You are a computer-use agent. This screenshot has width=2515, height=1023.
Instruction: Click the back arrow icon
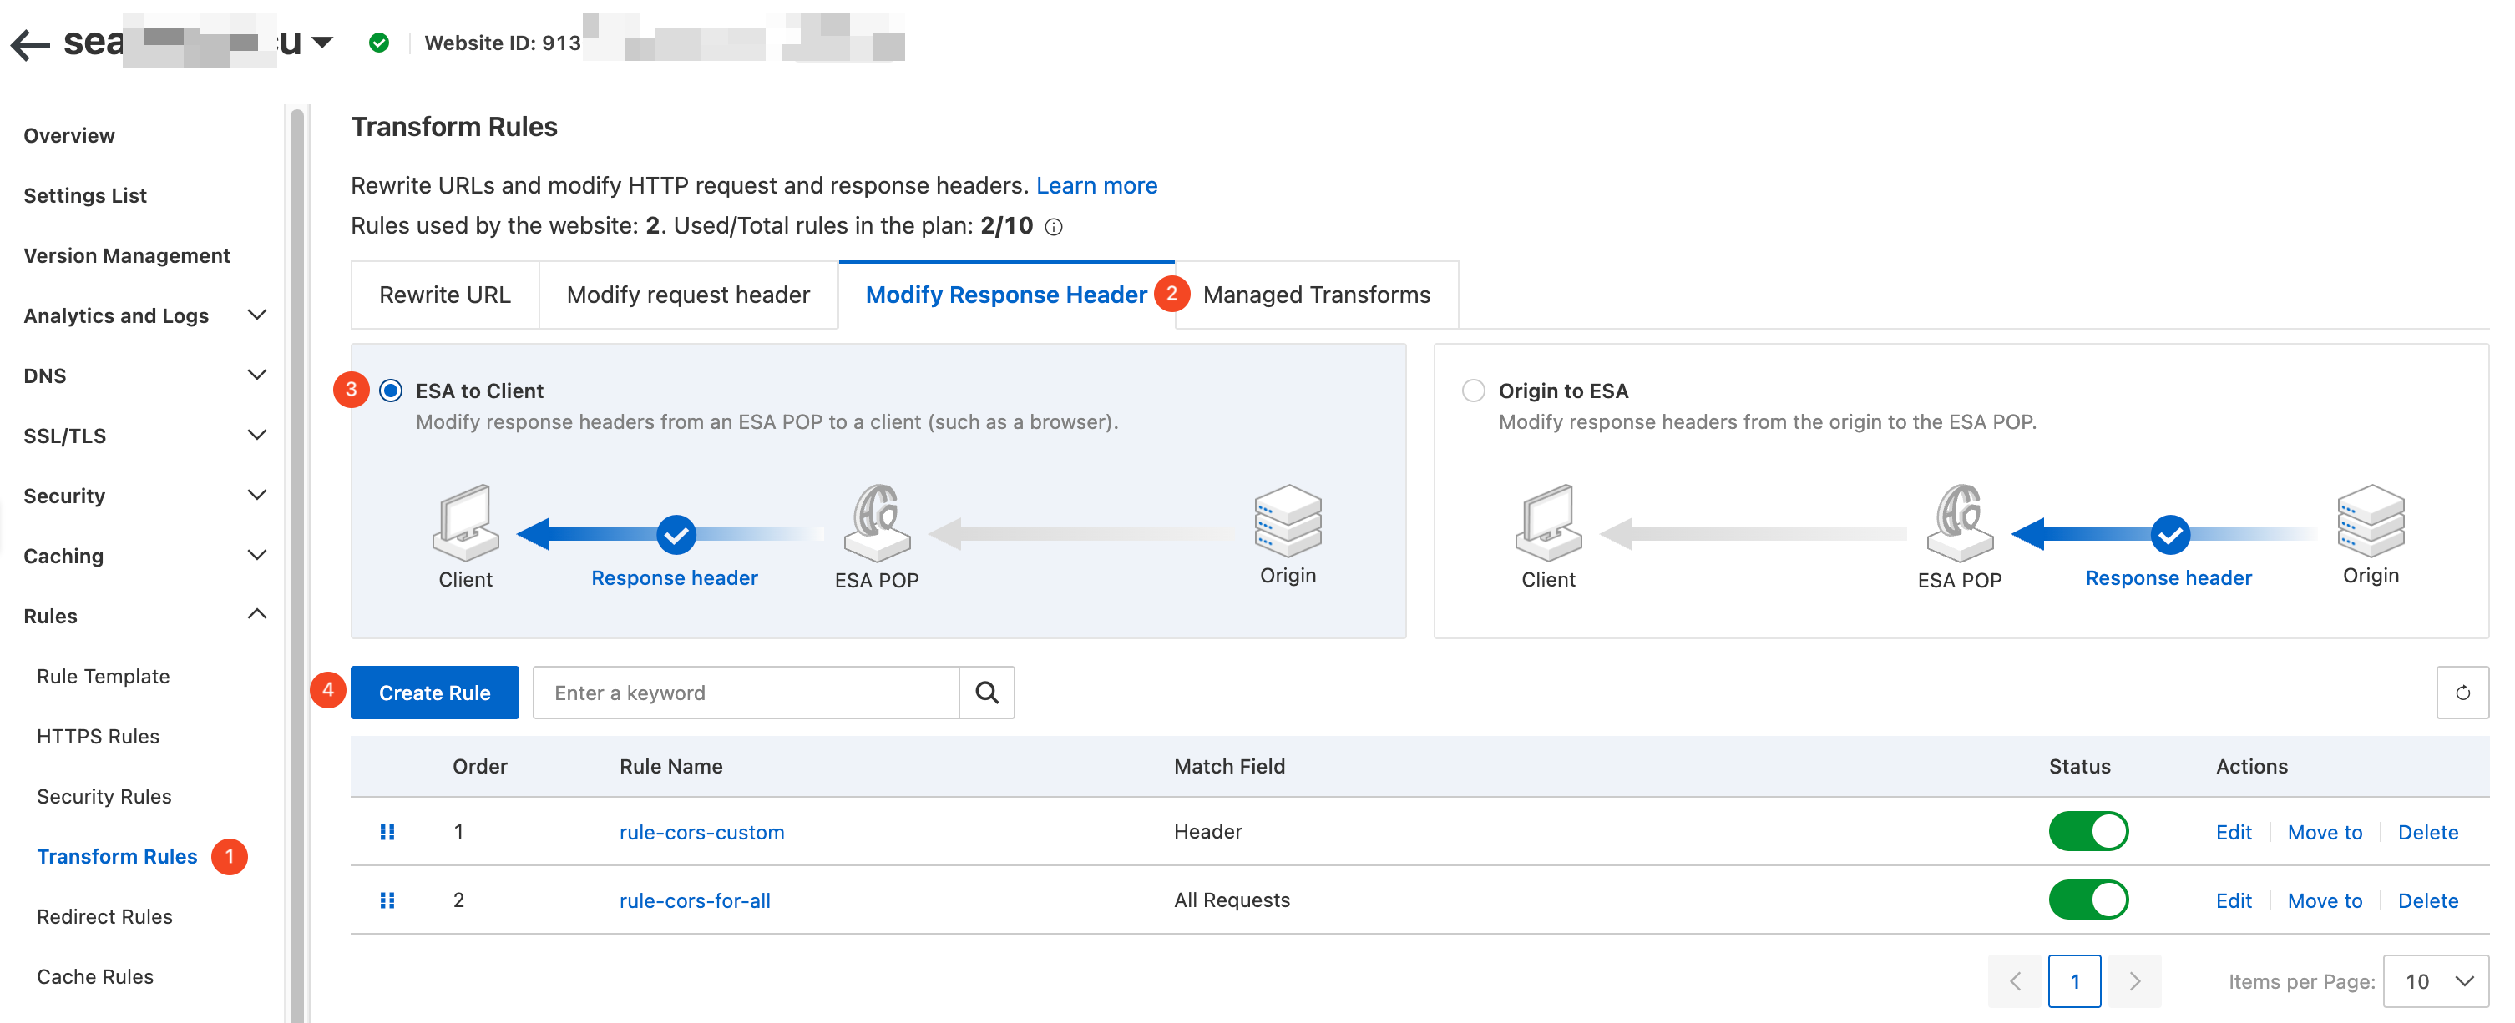click(29, 44)
